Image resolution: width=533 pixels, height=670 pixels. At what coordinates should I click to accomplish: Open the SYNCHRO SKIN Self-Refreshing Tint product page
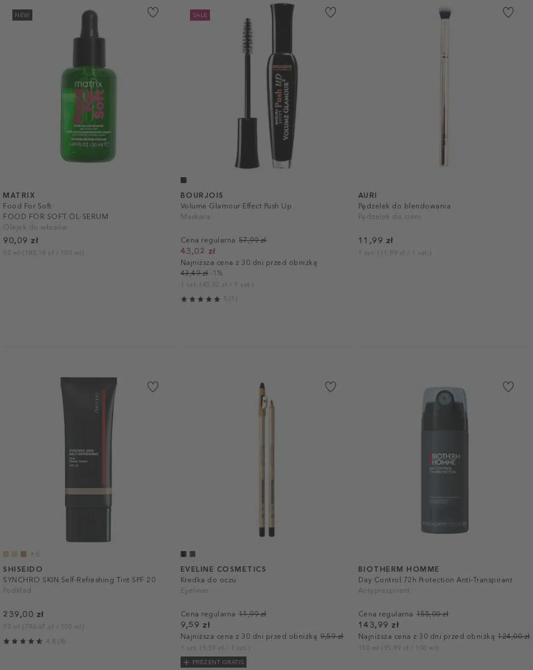(79, 580)
